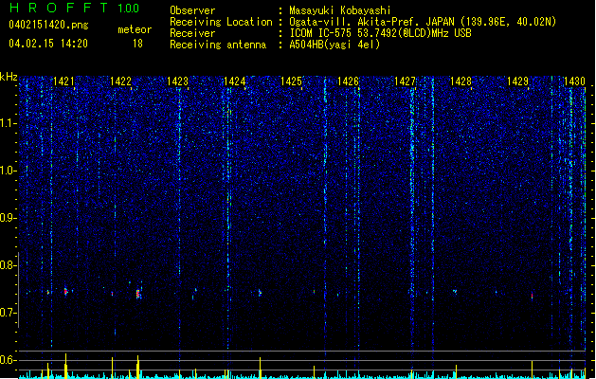Click the 'Receiving antenna' field label
Image resolution: width=596 pixels, height=379 pixels.
coord(218,45)
